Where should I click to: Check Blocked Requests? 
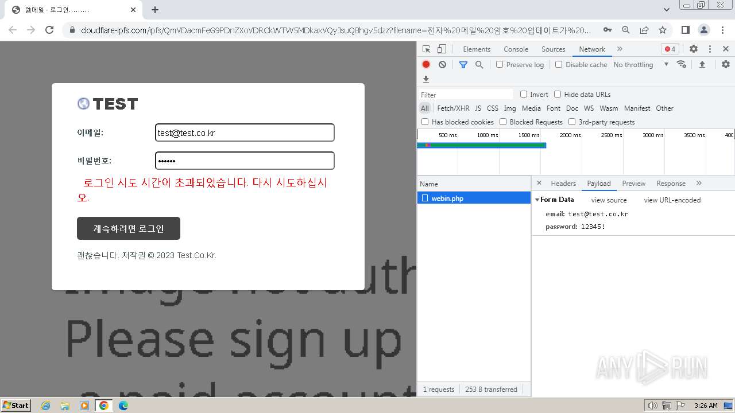point(503,122)
